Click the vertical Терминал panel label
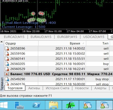 pos(2,84)
